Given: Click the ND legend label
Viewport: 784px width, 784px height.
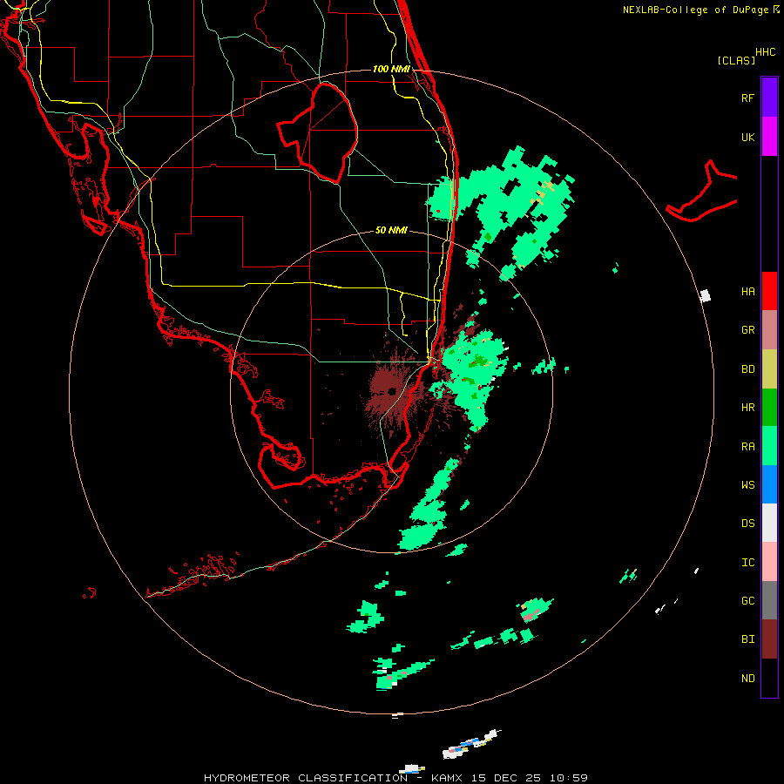Looking at the screenshot, I should click(x=747, y=679).
